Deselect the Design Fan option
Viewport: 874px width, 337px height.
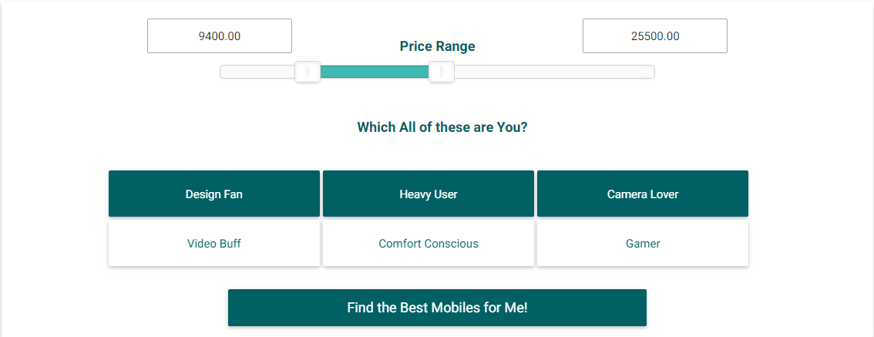[x=213, y=194]
